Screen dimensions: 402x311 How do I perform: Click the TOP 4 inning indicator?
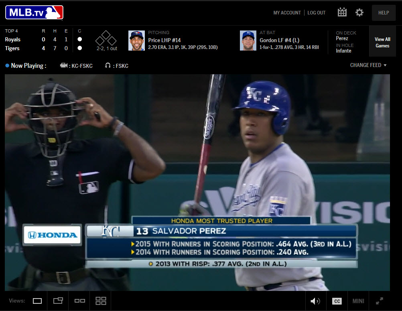click(11, 31)
